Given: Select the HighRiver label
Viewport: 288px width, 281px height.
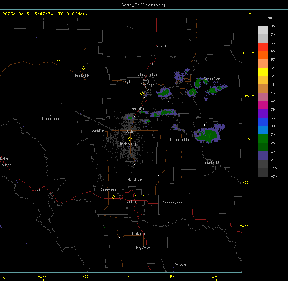Looking at the screenshot, I should (144, 248).
